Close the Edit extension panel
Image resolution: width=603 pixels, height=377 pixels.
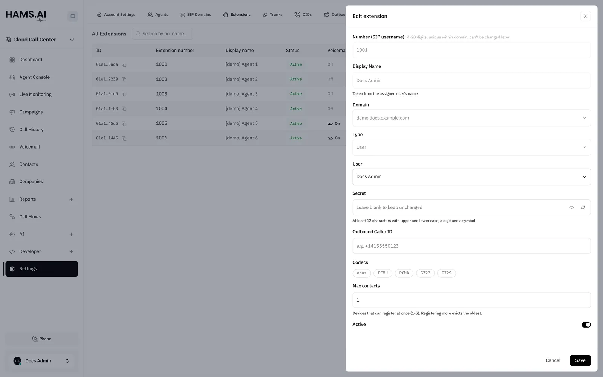point(585,16)
